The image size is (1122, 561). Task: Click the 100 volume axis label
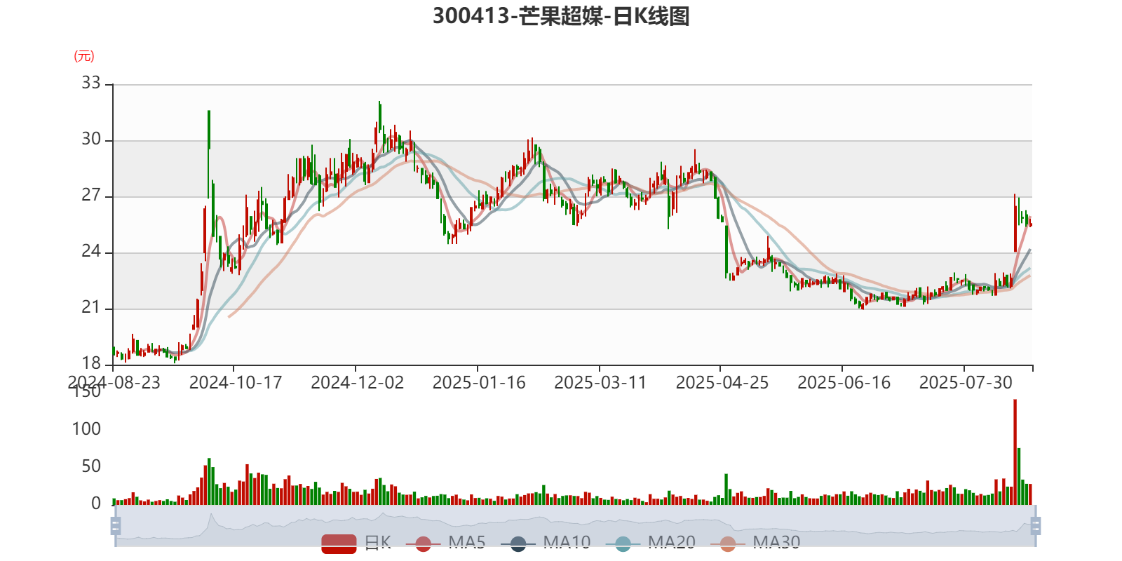(x=86, y=429)
